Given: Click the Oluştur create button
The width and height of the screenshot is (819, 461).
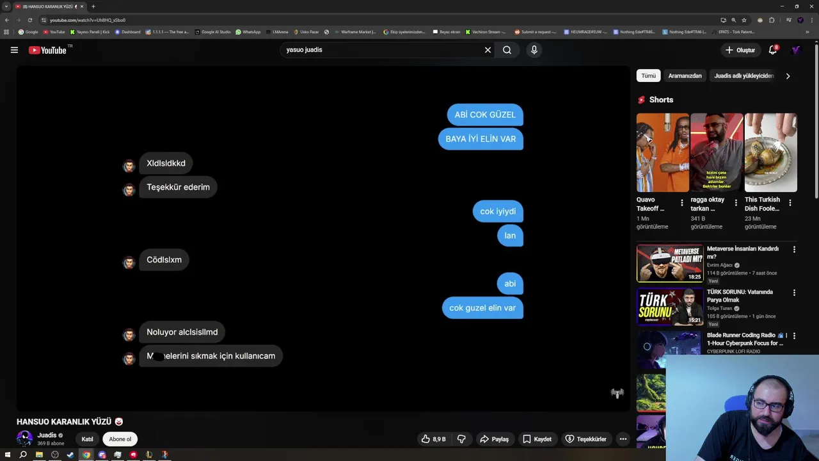Looking at the screenshot, I should click(x=740, y=50).
